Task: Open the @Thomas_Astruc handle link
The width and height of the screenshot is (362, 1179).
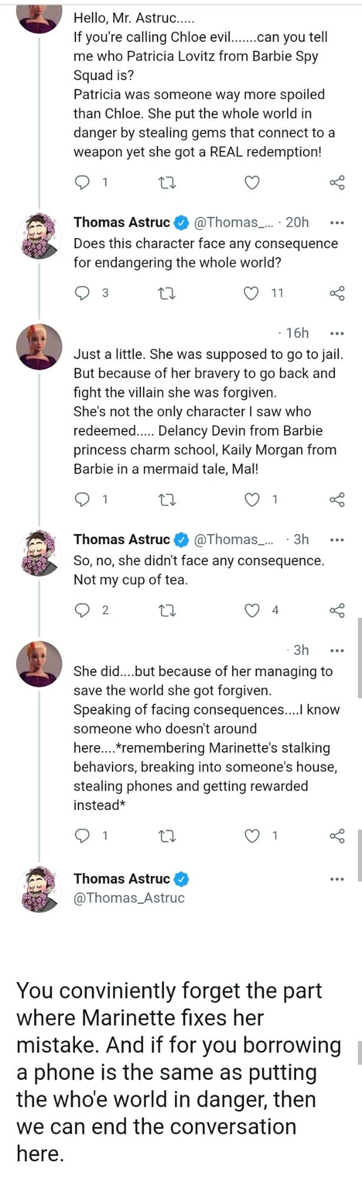Action: coord(129,898)
